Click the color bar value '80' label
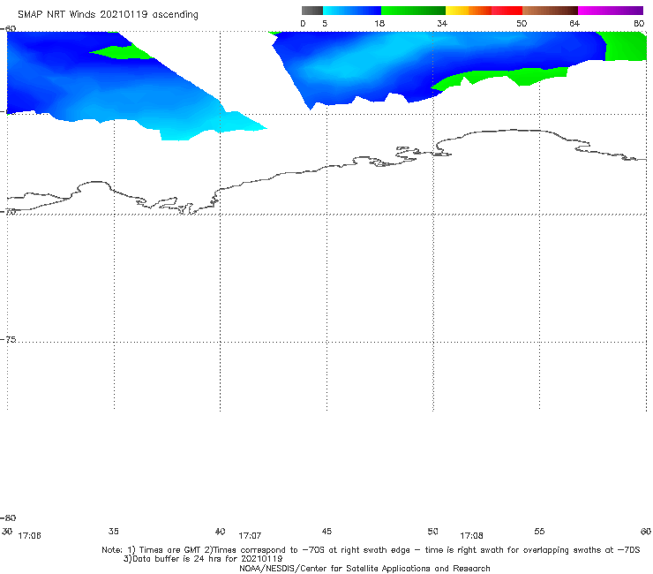 tap(639, 23)
